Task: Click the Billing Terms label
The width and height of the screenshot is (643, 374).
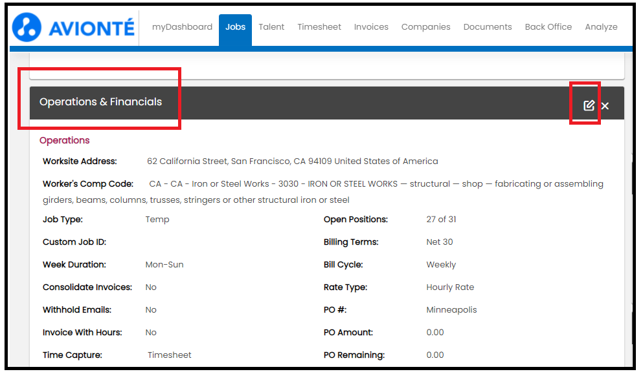Action: (351, 242)
